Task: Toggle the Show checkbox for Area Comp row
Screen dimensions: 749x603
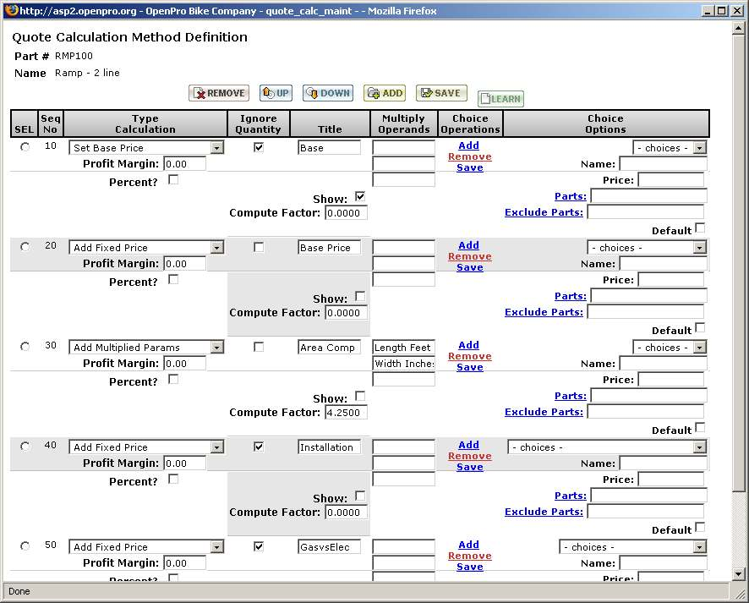Action: click(360, 396)
